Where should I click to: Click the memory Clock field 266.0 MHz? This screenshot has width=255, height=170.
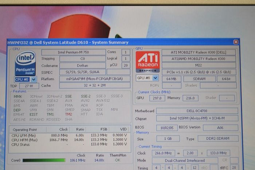coord(164,153)
